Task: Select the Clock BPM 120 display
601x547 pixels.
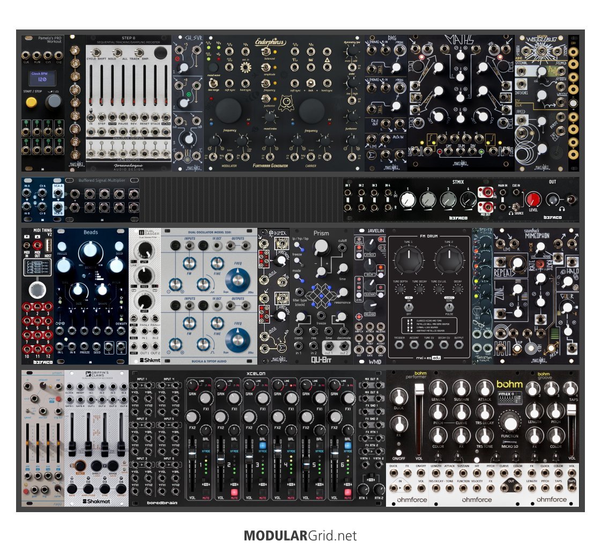Action: [42, 78]
